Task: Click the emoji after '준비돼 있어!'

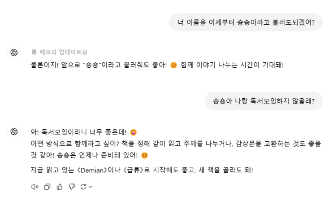Action: 144,156
